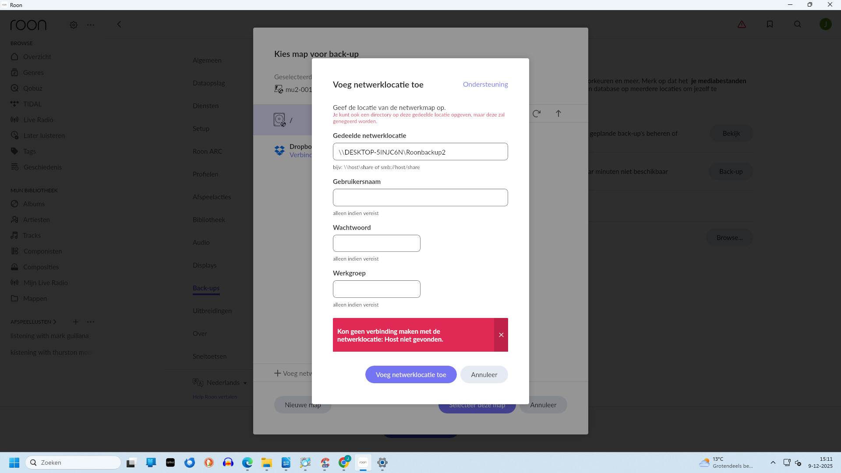
Task: Click the Wachtwoord input box
Action: coord(376,244)
